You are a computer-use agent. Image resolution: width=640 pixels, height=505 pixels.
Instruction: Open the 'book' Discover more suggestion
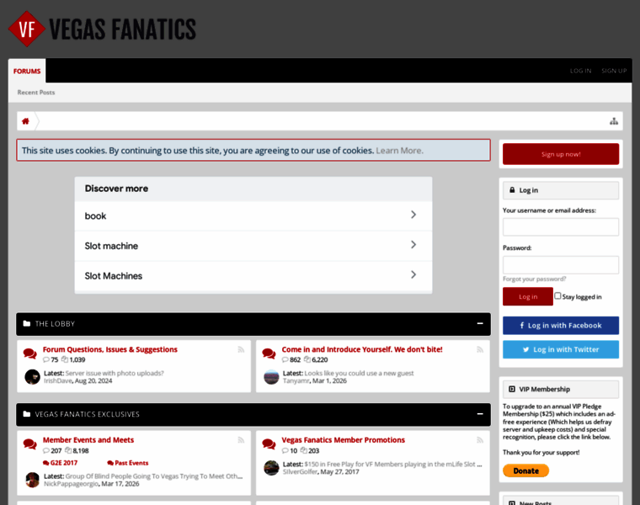pyautogui.click(x=253, y=215)
